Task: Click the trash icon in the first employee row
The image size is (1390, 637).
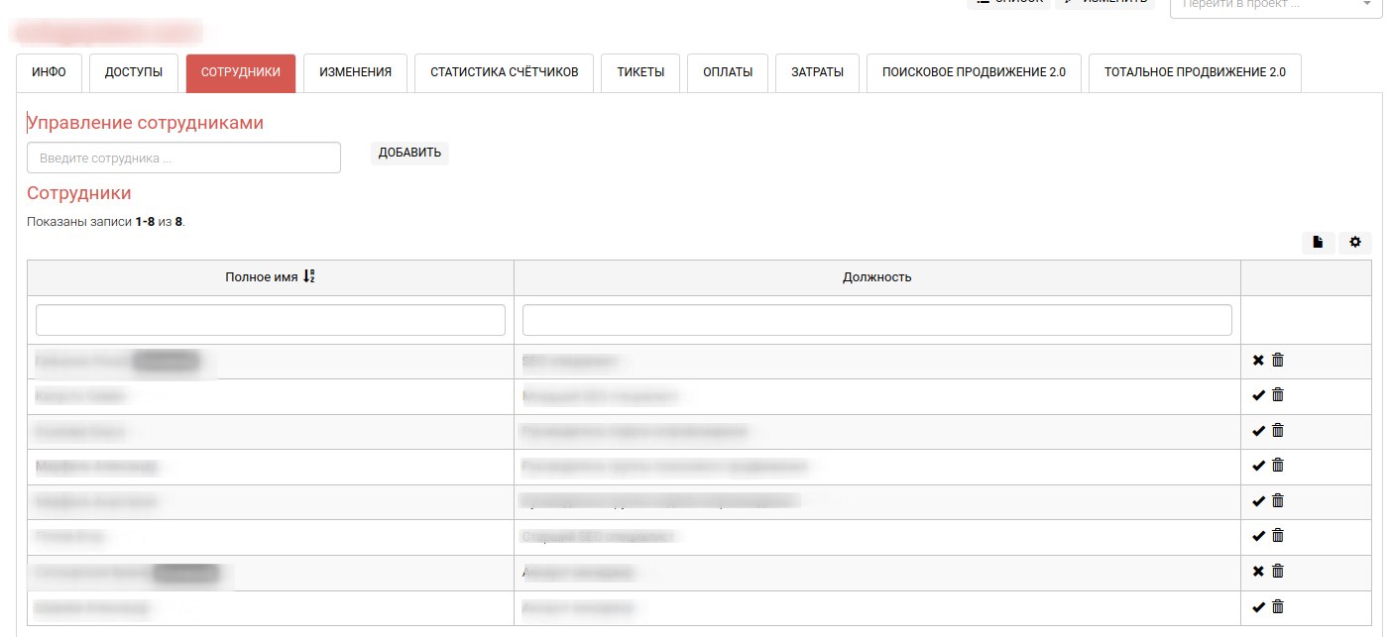Action: 1278,361
